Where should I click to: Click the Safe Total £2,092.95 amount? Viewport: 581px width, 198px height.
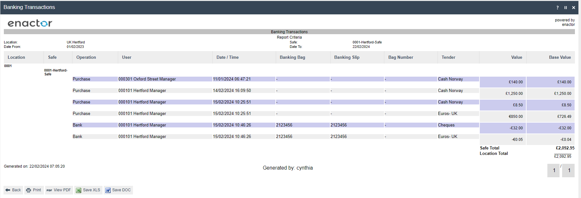(x=565, y=148)
